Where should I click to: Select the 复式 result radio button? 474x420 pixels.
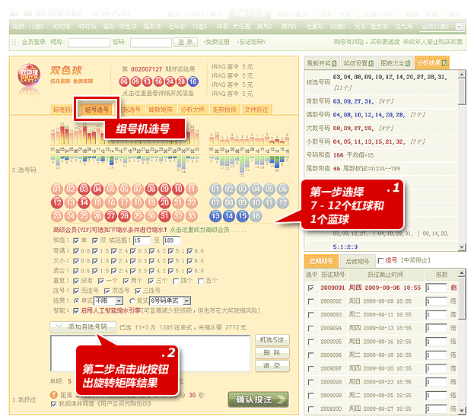coord(132,301)
